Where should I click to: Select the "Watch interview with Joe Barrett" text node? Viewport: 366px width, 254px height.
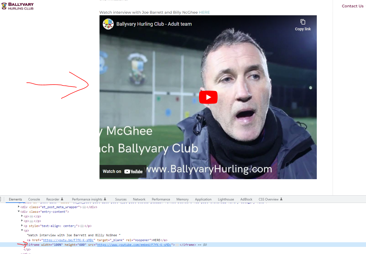click(74, 235)
